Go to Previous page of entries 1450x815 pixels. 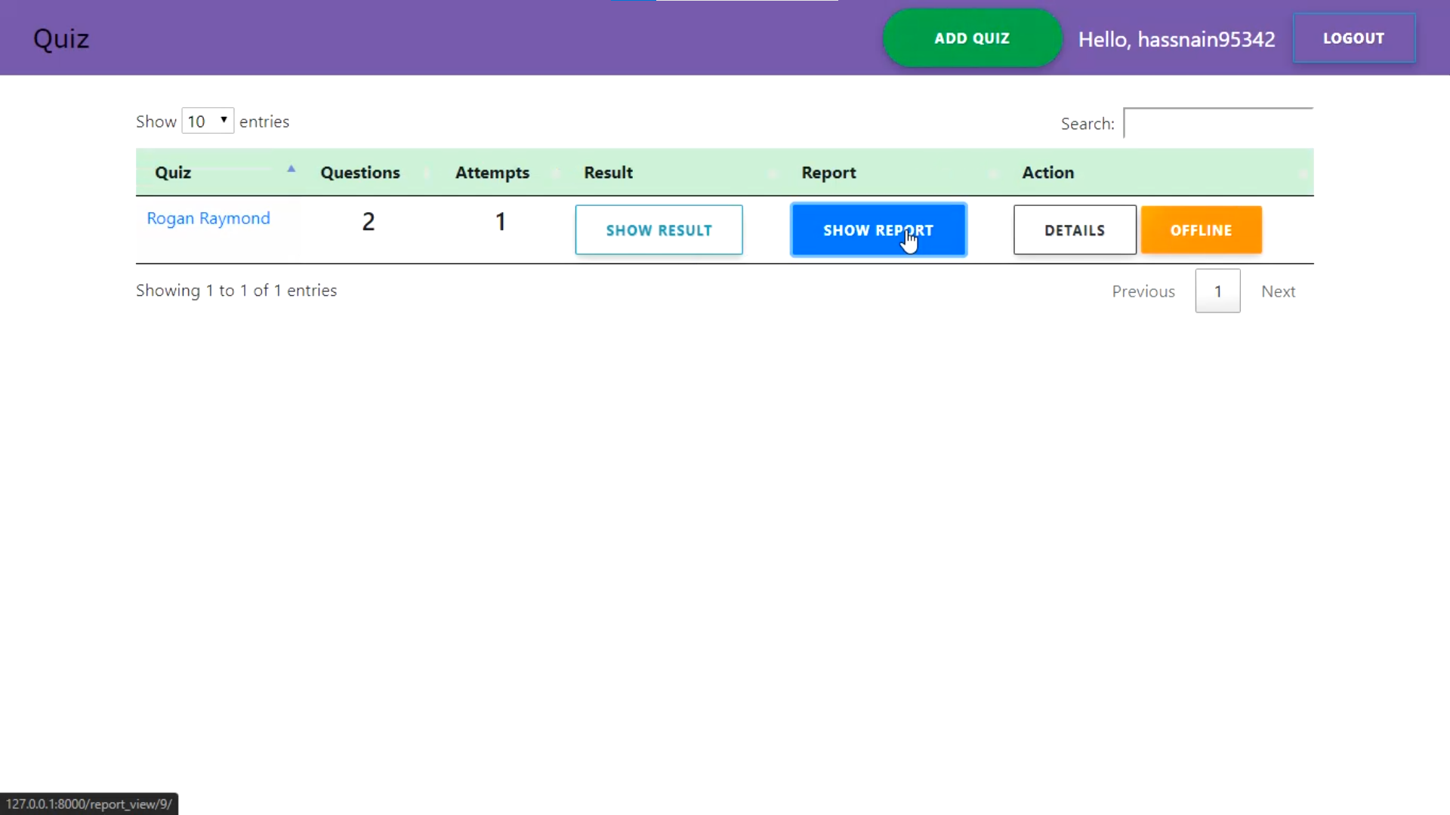[1143, 291]
